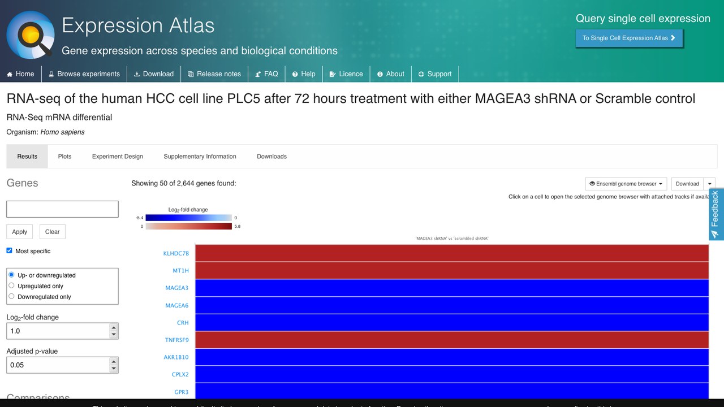The width and height of the screenshot is (724, 407).
Task: Click the CRH blue heatmap cell
Action: click(452, 323)
